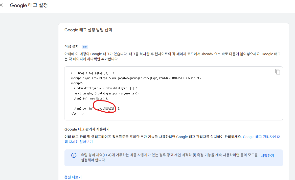Click the Google 태그 설정 방법 선택 title

pos(88,30)
